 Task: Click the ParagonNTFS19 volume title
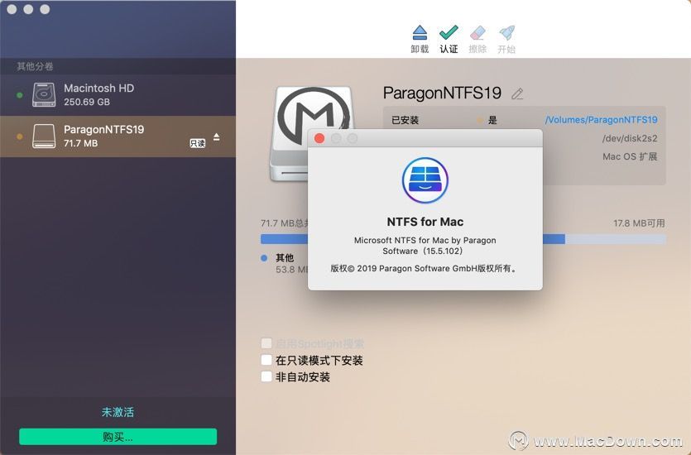442,93
